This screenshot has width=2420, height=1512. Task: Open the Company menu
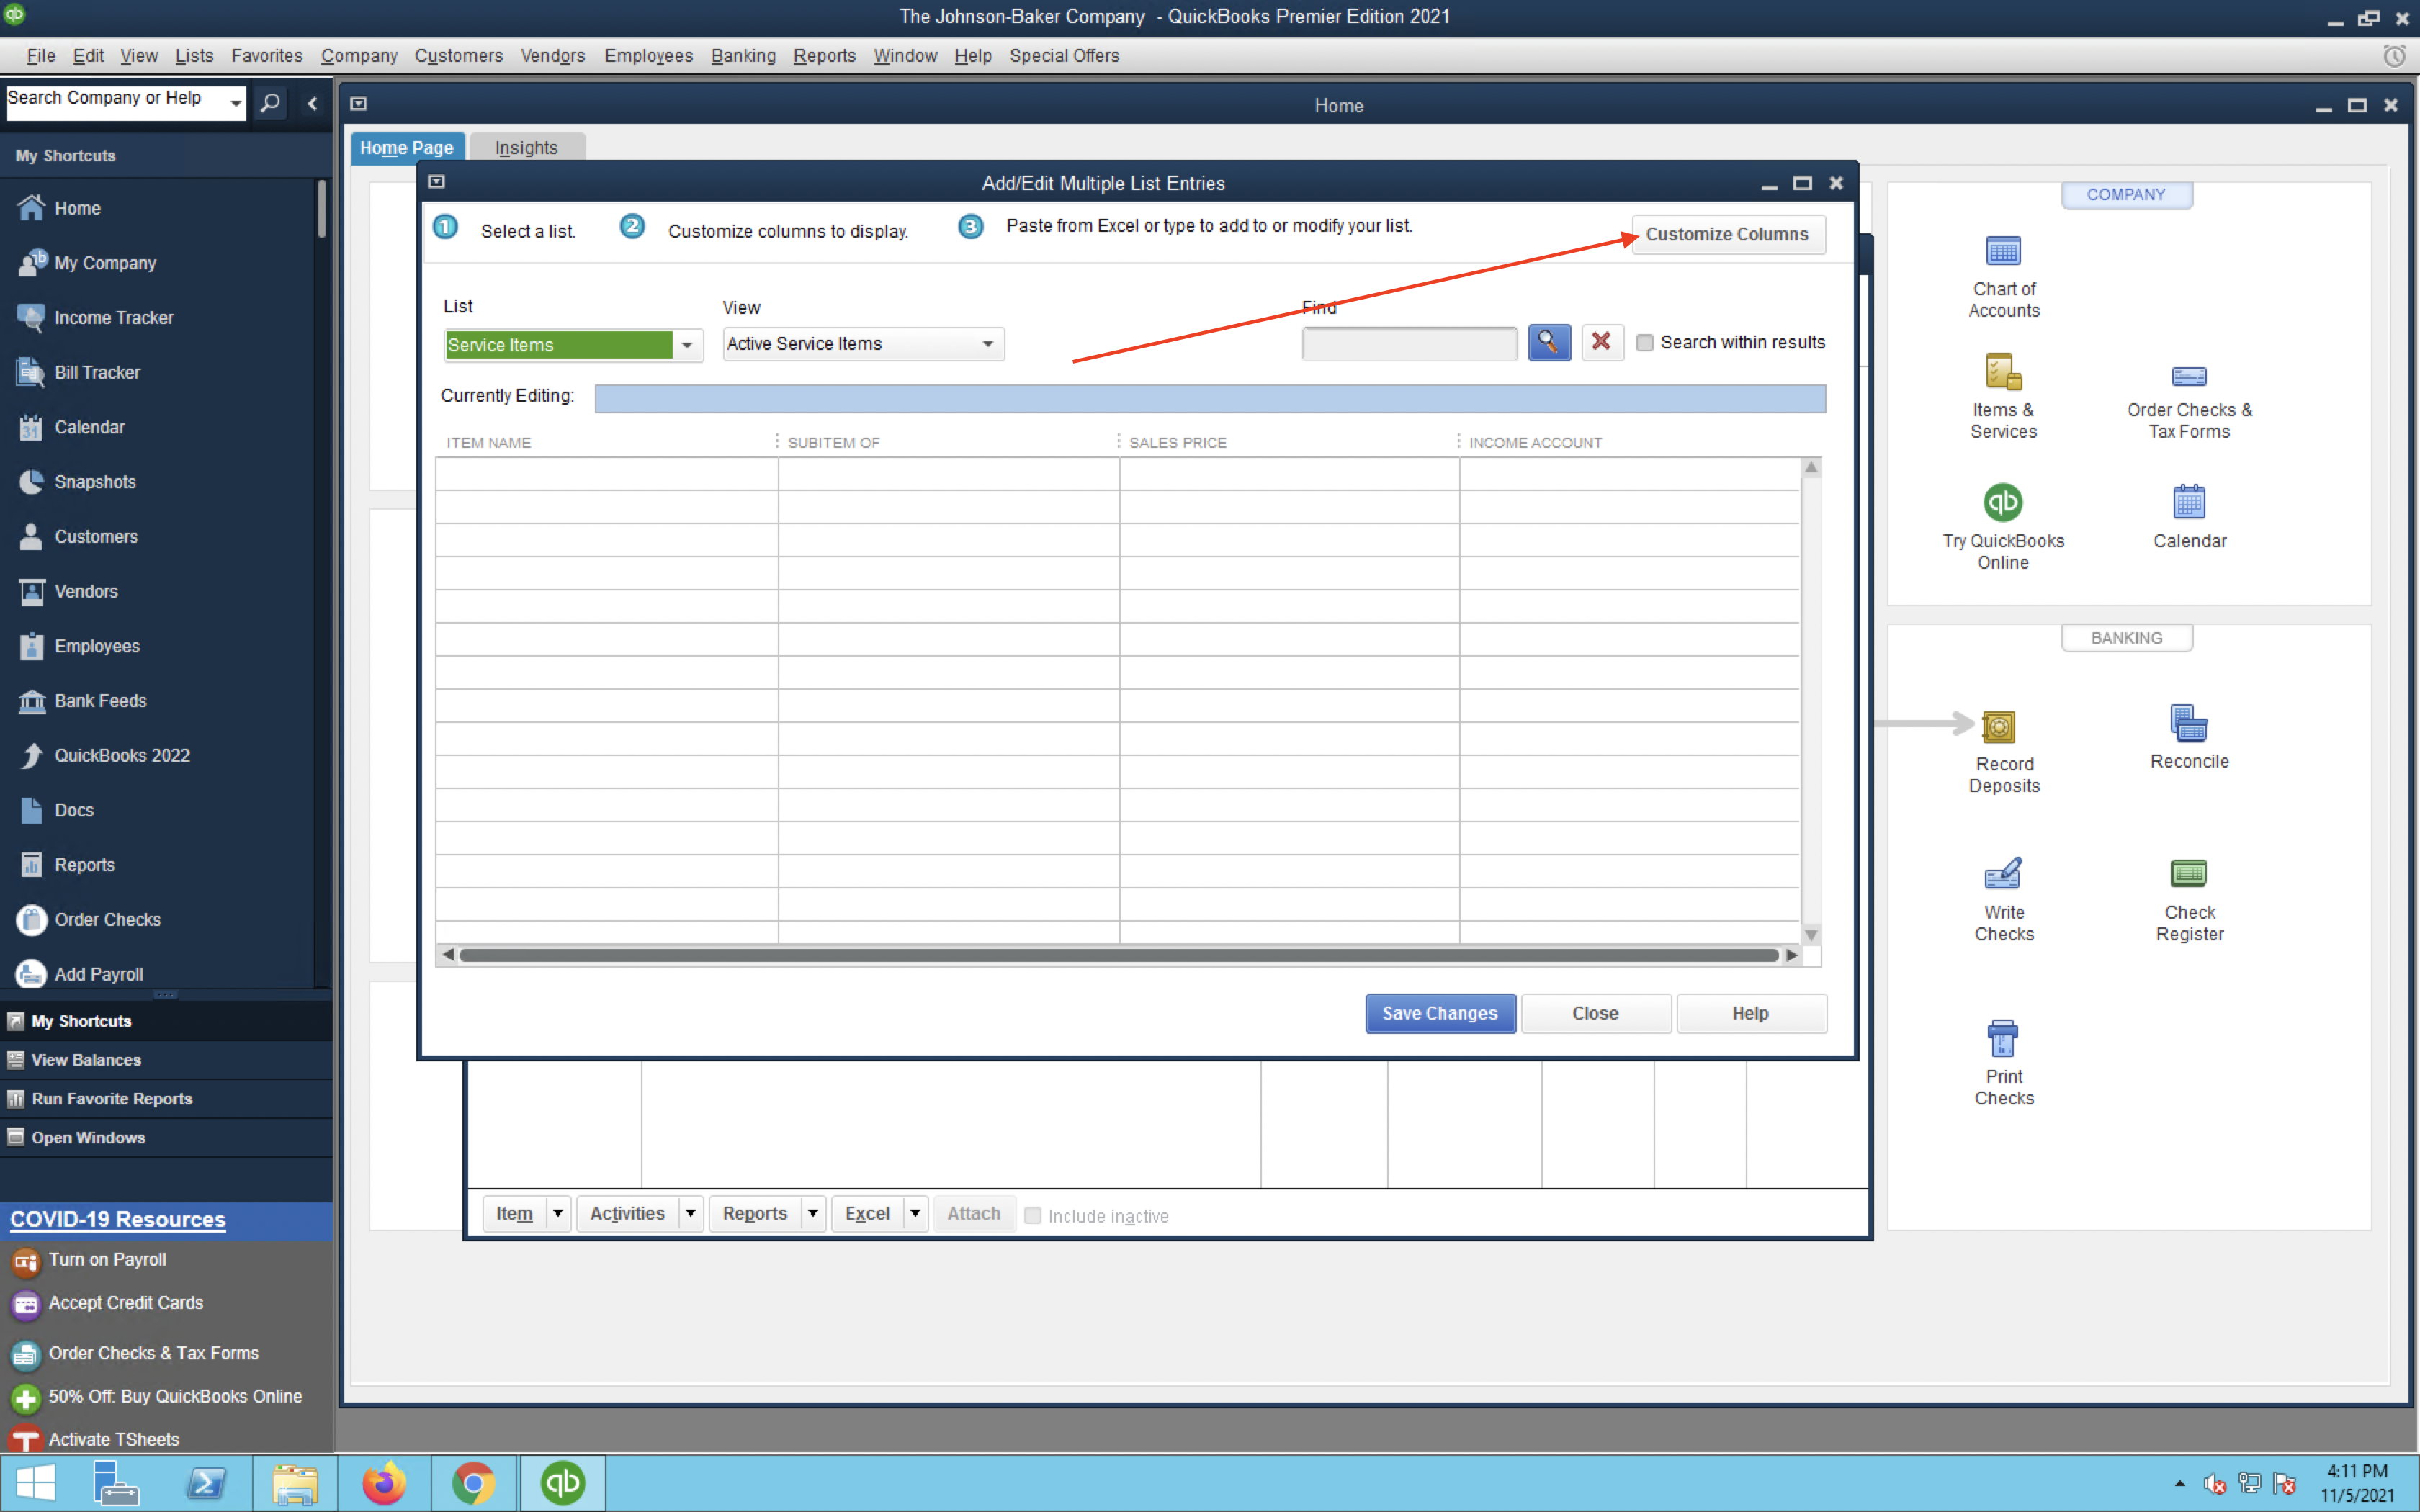click(359, 56)
